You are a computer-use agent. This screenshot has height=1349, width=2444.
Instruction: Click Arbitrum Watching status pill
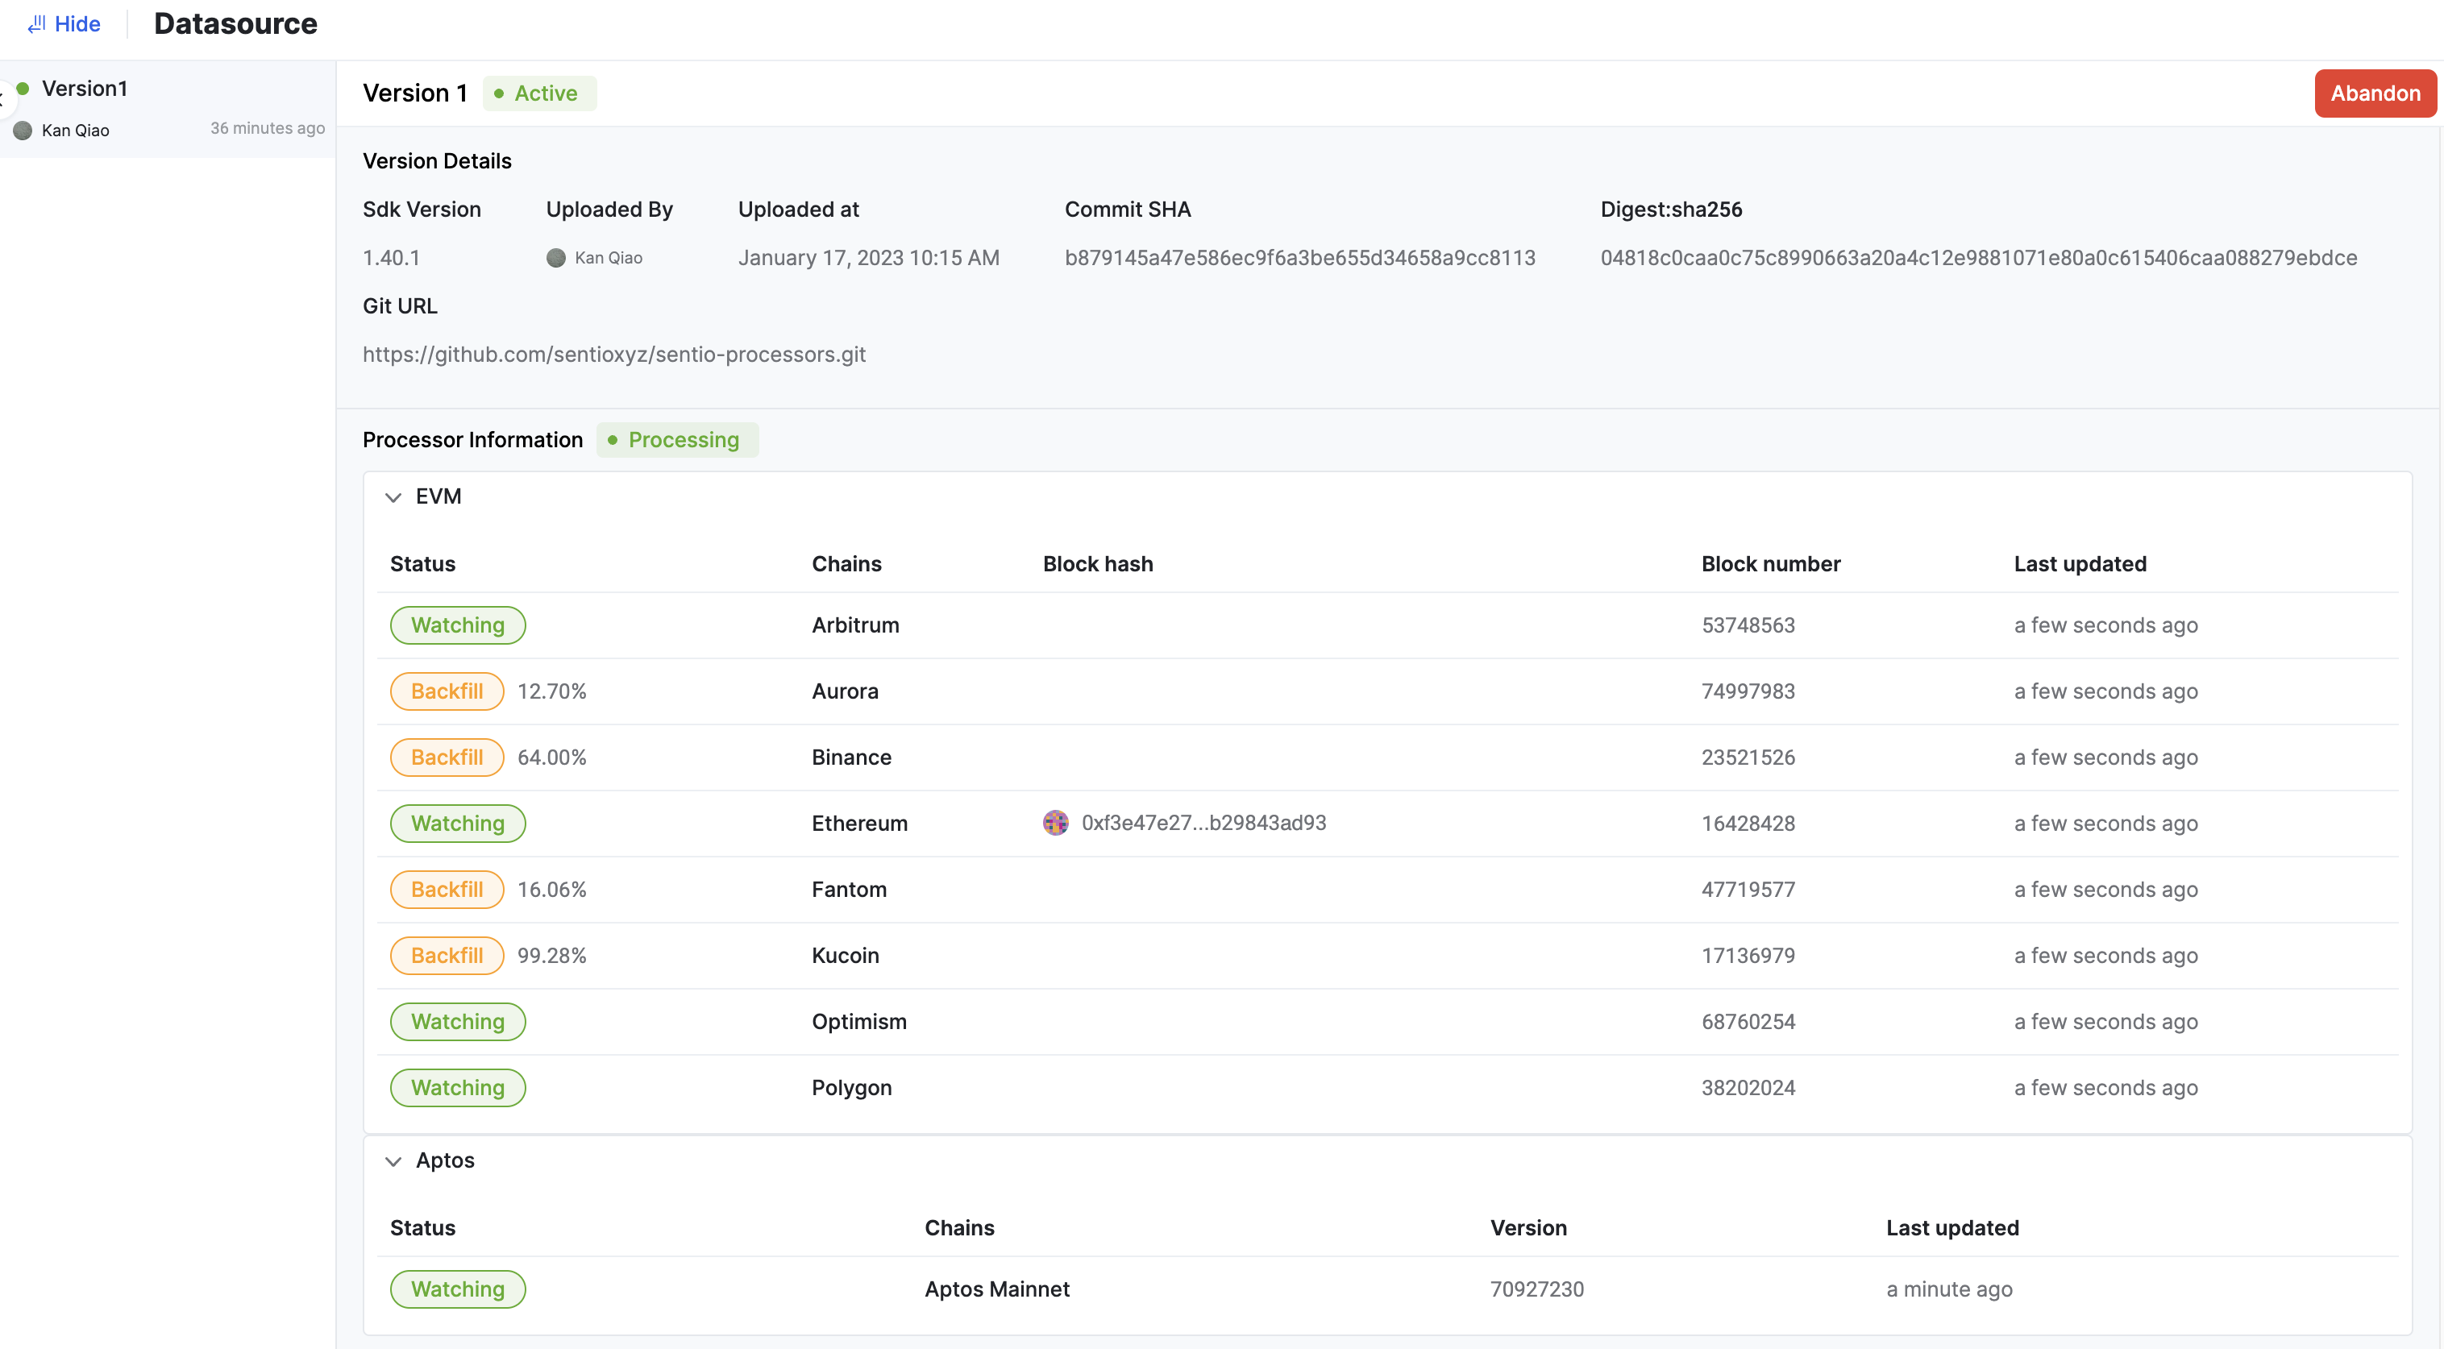457,625
